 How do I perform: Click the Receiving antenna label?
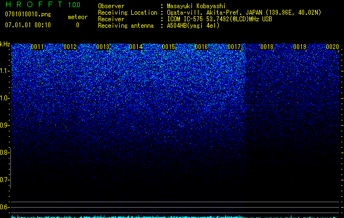point(126,26)
